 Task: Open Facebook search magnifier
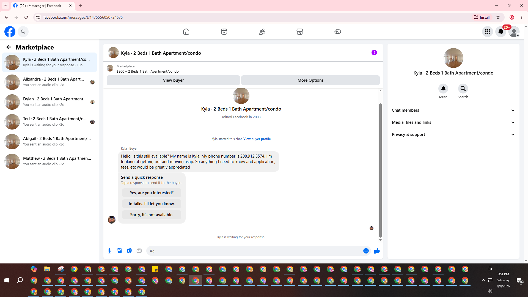pos(23,32)
